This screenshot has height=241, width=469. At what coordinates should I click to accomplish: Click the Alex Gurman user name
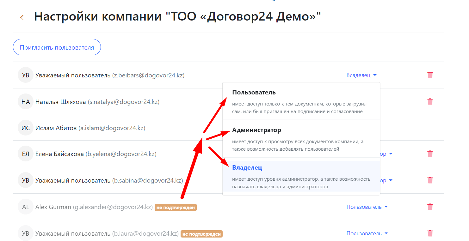(x=53, y=207)
